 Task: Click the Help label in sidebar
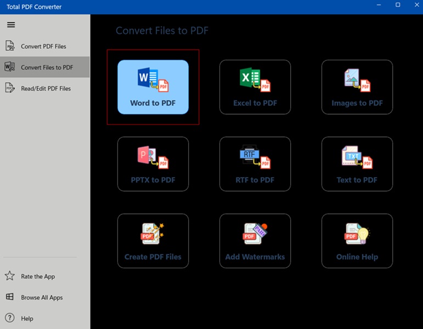click(x=27, y=319)
